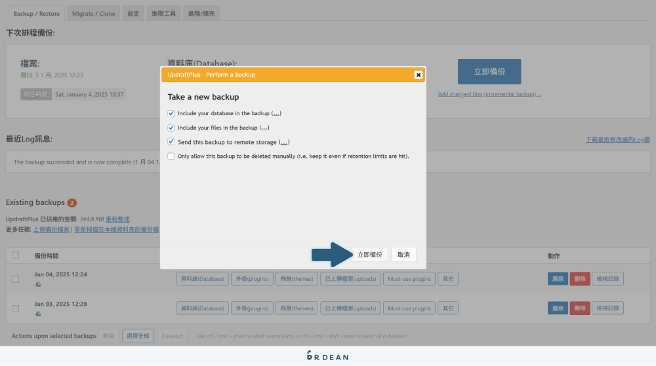Enable Only allow manual deletion checkbox
The width and height of the screenshot is (656, 366).
click(171, 156)
